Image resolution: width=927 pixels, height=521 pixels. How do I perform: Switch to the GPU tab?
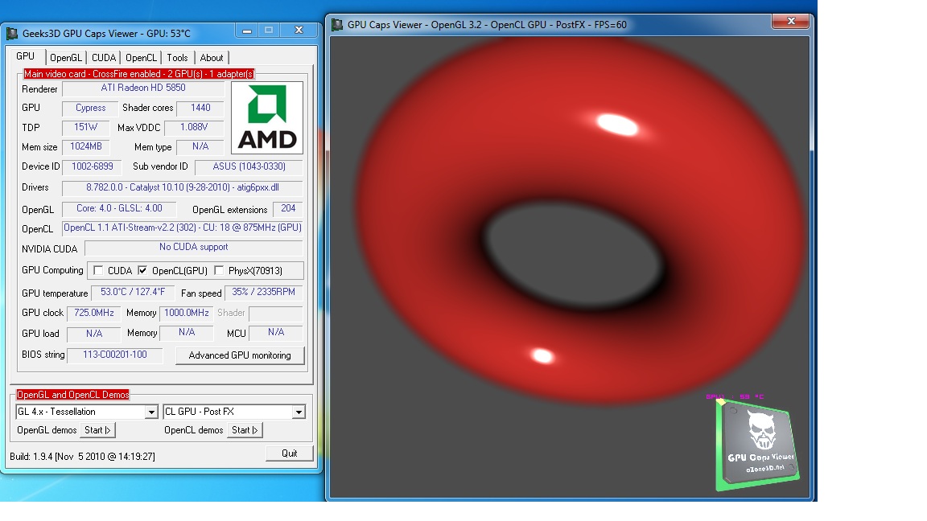pyautogui.click(x=26, y=56)
